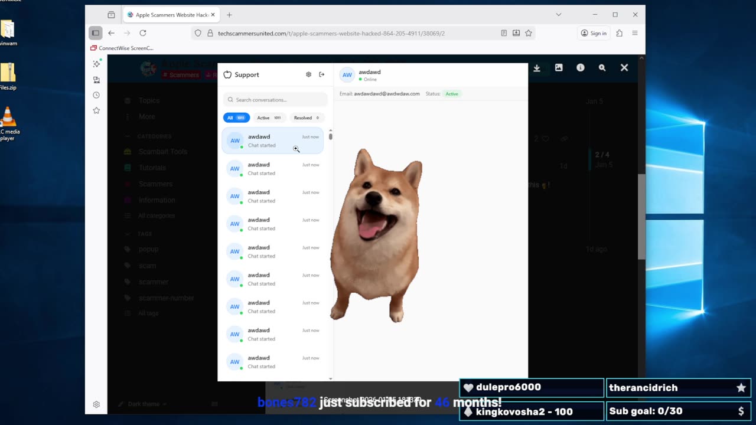
Task: Reload the current page
Action: (x=143, y=33)
